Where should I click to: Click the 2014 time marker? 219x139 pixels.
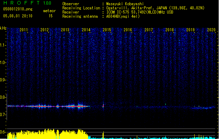click(x=86, y=30)
